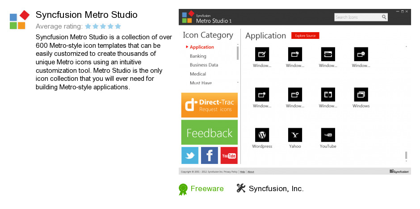The image size is (420, 209).
Task: Click the Syncfusion Metro Studio page title
Action: [87, 15]
